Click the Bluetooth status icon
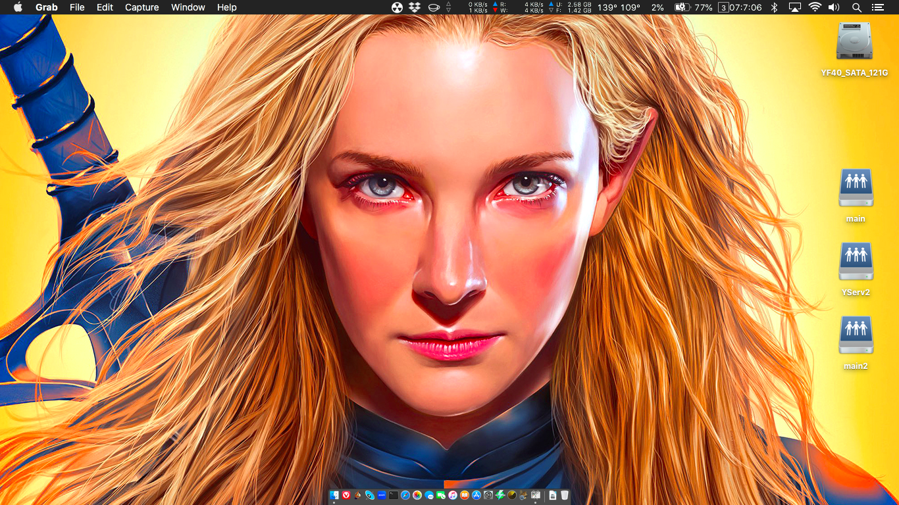Screen dimensions: 899x505 pyautogui.click(x=775, y=7)
